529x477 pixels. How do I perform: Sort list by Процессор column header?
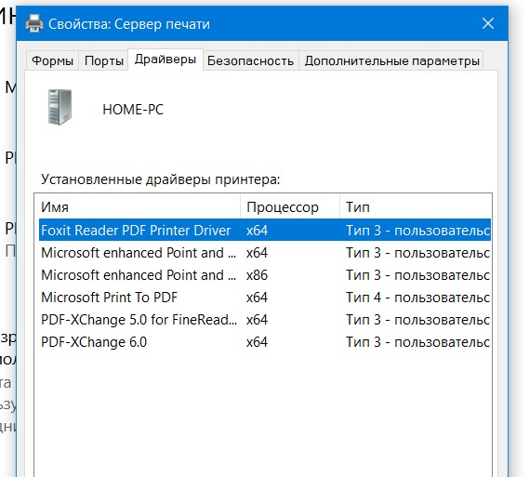(290, 206)
